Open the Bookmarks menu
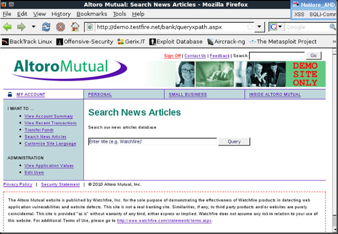Viewport: 338px width, 234px height. coord(92,14)
